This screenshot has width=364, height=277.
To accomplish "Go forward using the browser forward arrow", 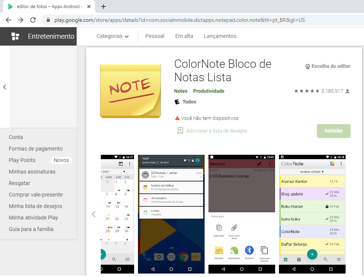I will point(21,20).
